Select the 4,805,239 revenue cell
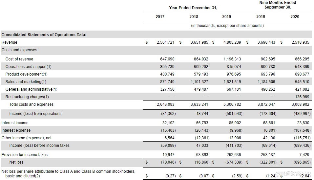This screenshot has width=314, height=180. point(232,42)
